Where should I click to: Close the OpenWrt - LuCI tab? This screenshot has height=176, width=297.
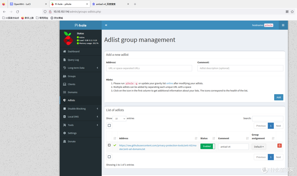point(46,4)
